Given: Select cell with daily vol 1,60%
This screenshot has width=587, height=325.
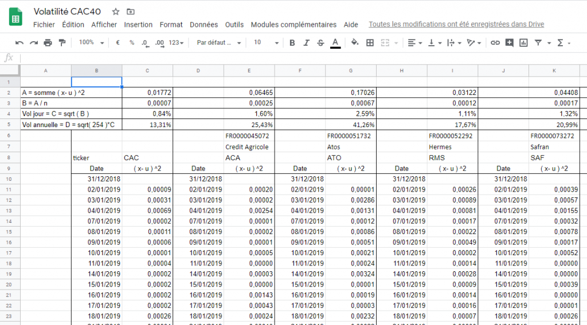Looking at the screenshot, I should (x=249, y=113).
